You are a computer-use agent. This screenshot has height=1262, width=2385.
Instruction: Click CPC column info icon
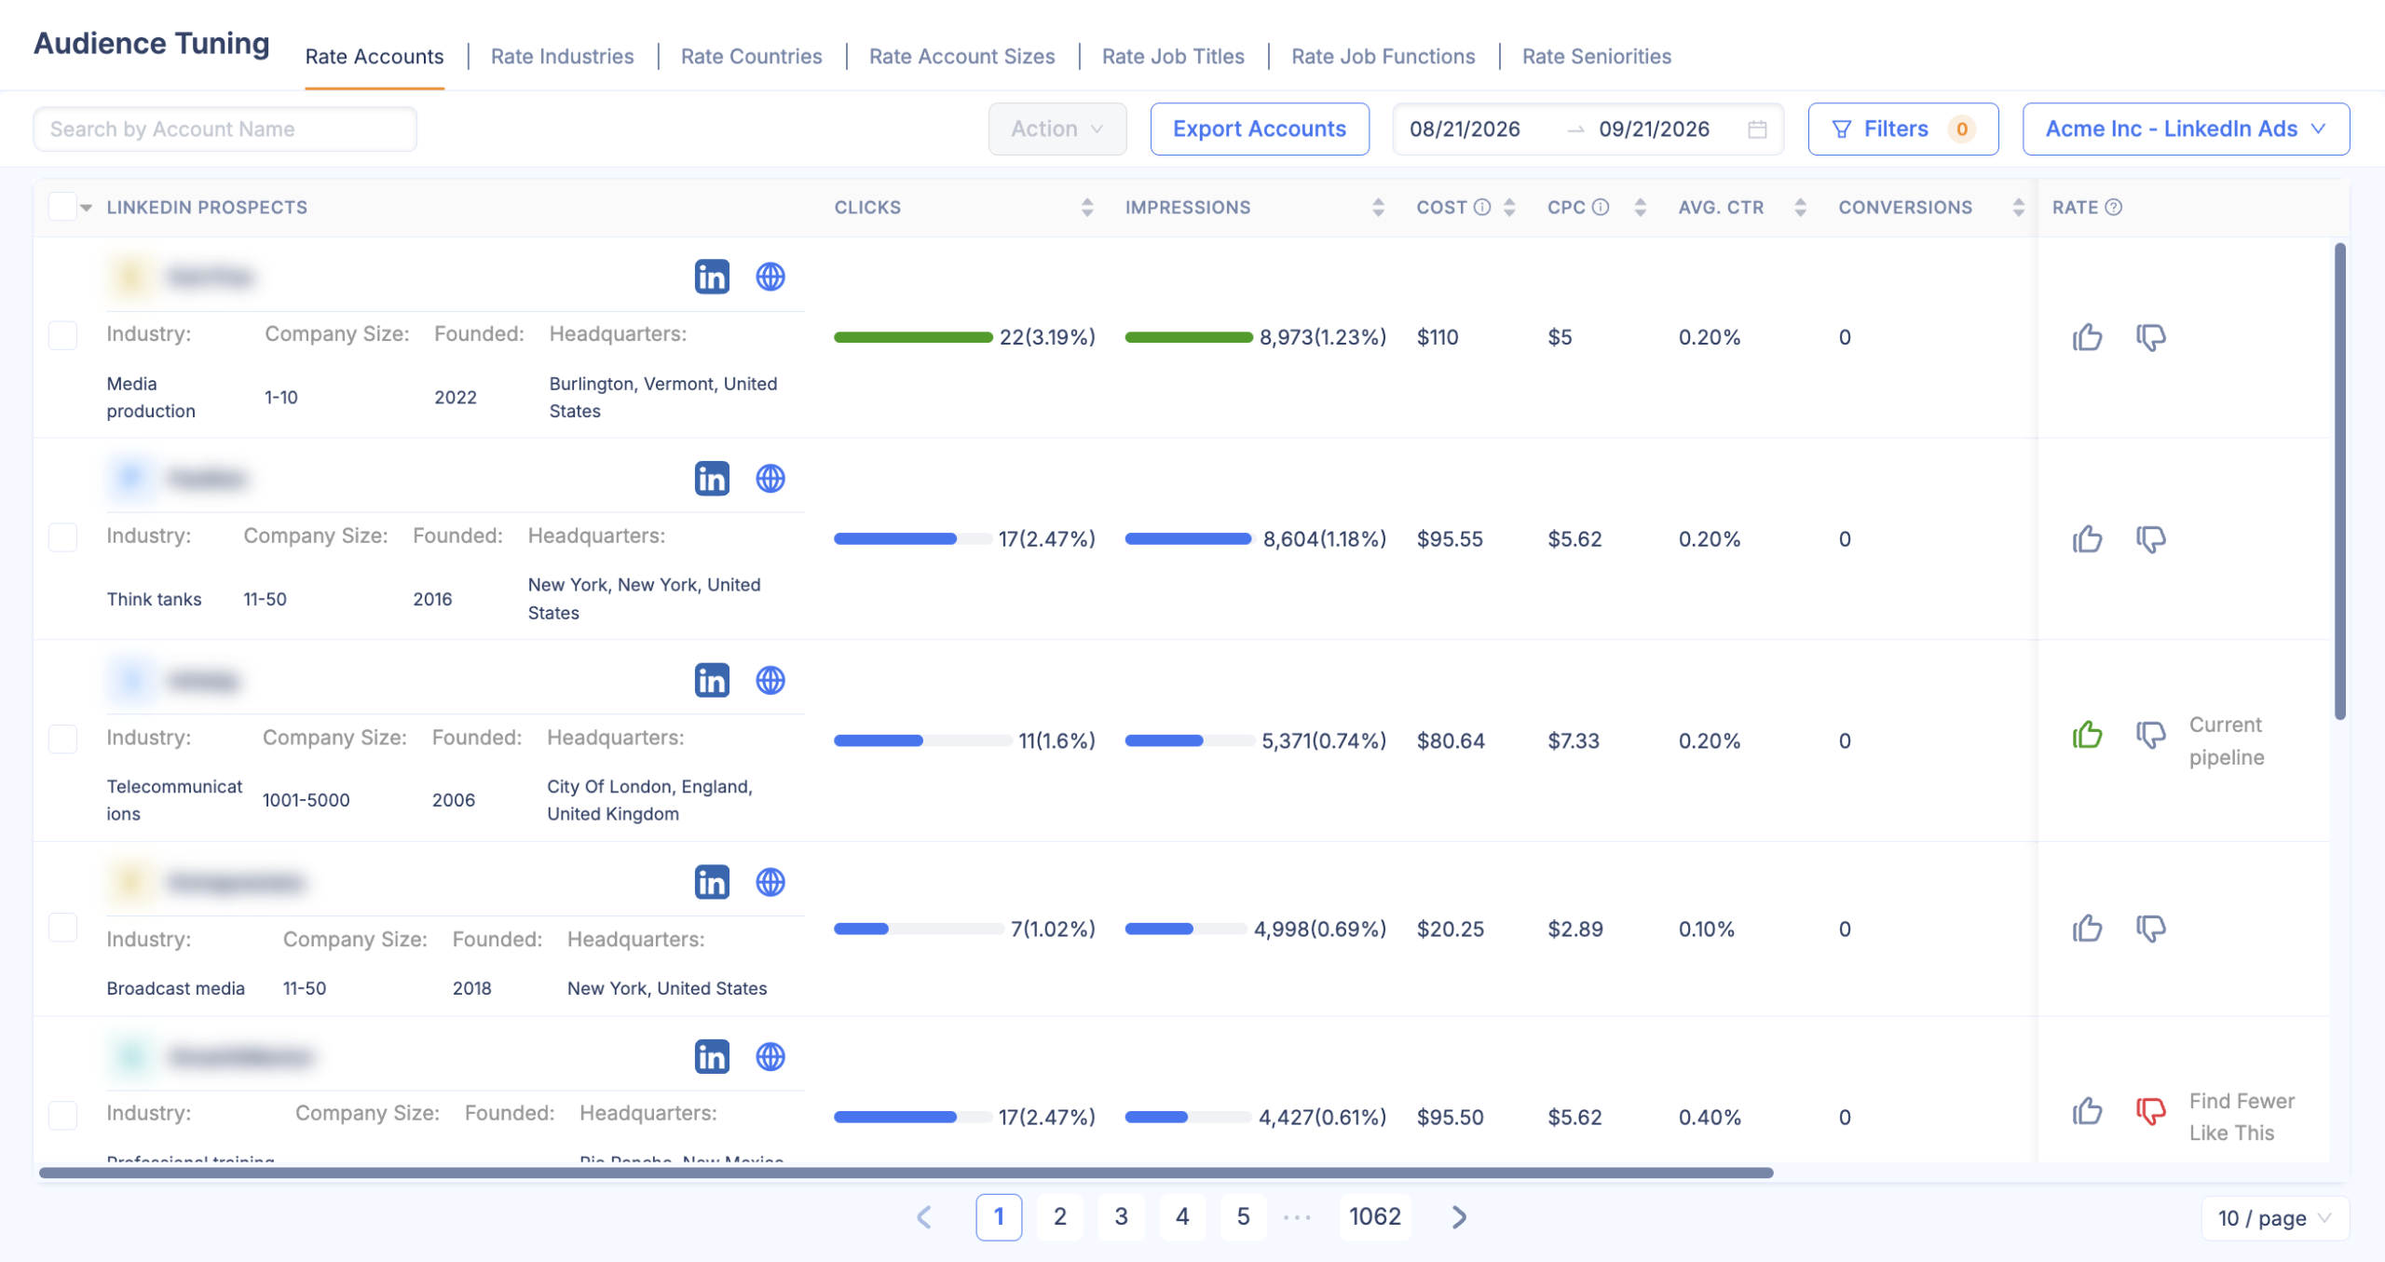[1601, 208]
